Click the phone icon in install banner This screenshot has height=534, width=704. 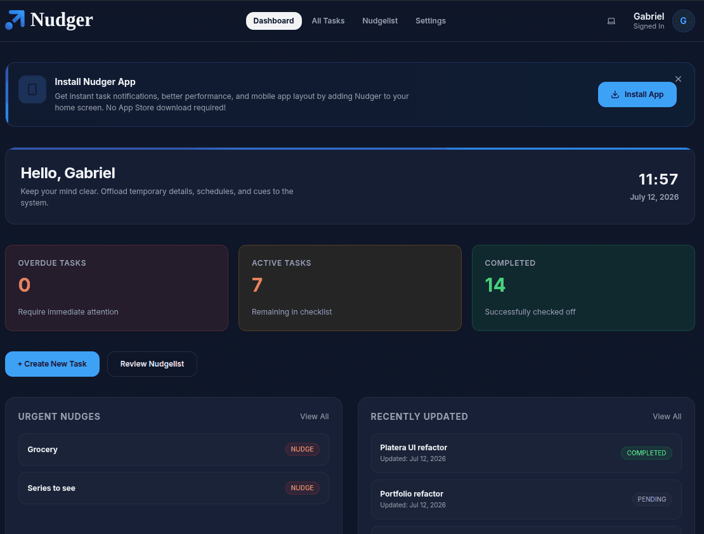pos(32,89)
